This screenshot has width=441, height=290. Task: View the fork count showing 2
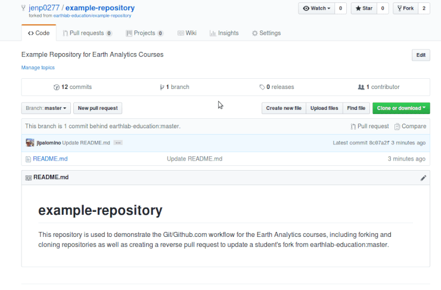click(424, 8)
